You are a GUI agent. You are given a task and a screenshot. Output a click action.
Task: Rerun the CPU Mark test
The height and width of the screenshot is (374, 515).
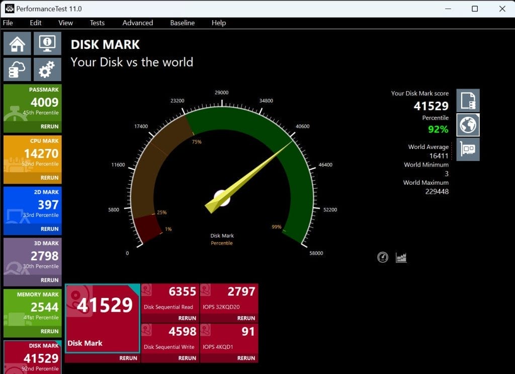click(50, 178)
